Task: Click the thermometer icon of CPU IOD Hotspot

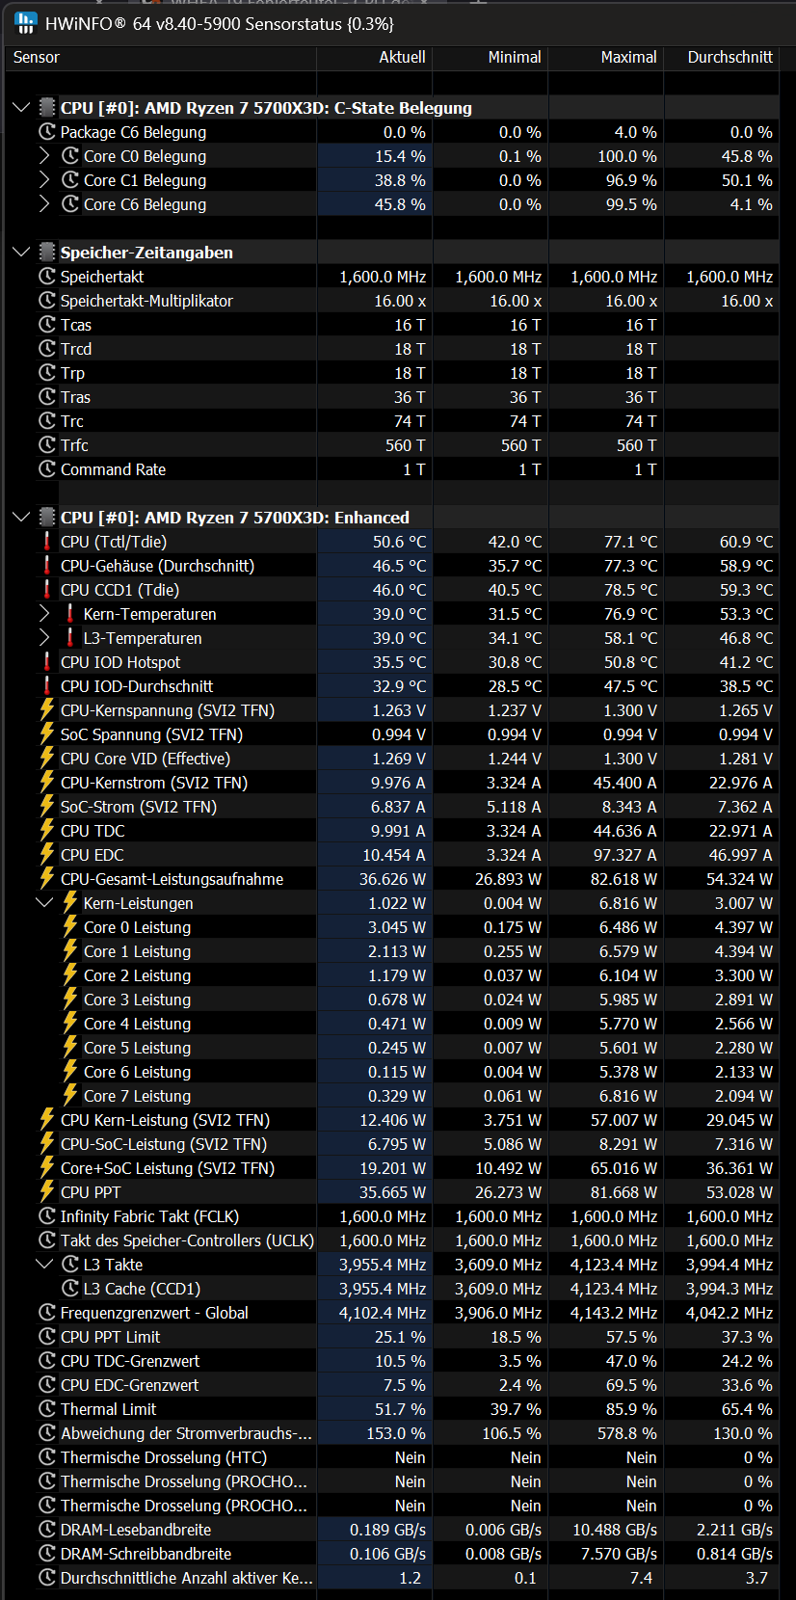Action: click(47, 661)
